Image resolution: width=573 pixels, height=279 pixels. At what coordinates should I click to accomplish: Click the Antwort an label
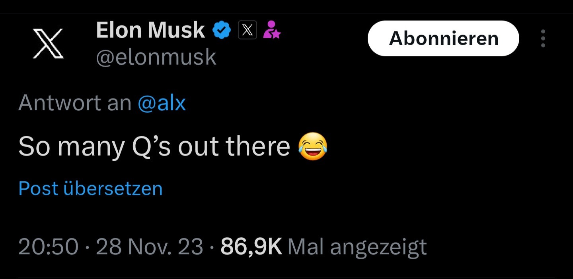point(75,103)
